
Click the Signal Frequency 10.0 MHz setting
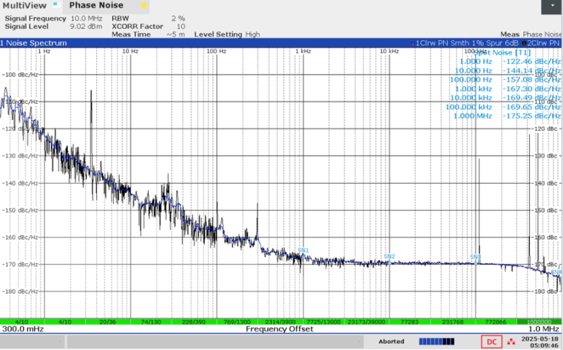[x=53, y=18]
